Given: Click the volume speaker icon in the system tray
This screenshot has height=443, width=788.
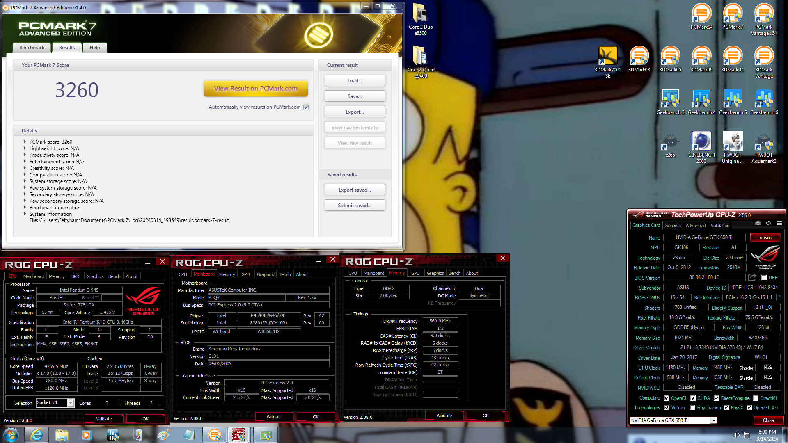Looking at the screenshot, I should coord(736,435).
